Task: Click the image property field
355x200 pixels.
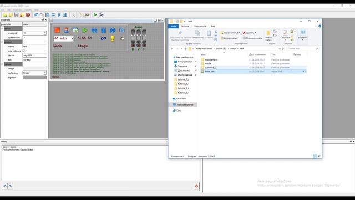Action: click(x=34, y=68)
